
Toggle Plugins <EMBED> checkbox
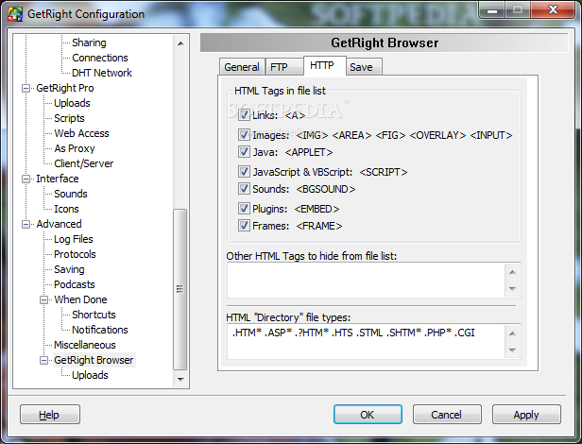(244, 208)
